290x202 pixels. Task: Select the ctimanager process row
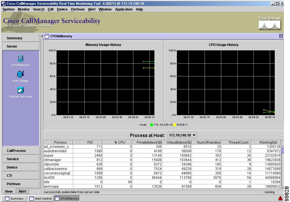[162, 160]
